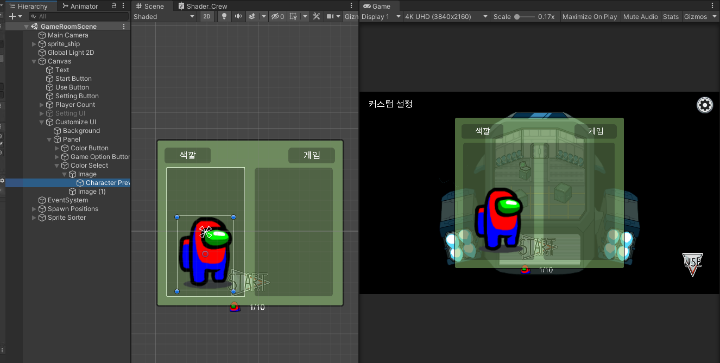Screen dimensions: 720x363
Task: Expand sprite_ship in hierarchy
Action: (34, 44)
